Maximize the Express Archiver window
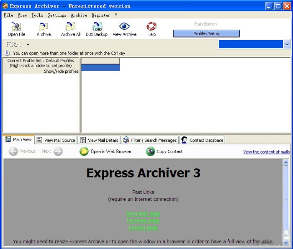Viewport: 293px width, 249px height. [278, 6]
